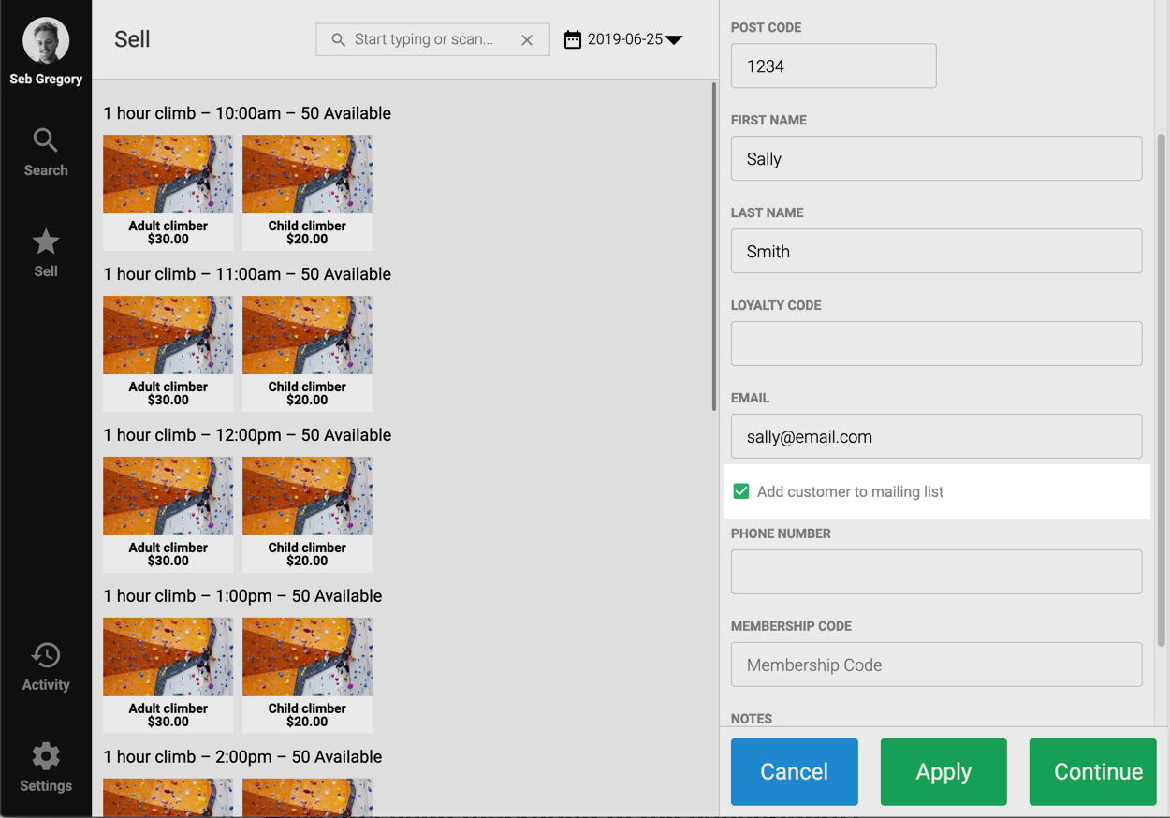Select Adult climber for the 12:00pm session
The height and width of the screenshot is (818, 1170).
168,514
